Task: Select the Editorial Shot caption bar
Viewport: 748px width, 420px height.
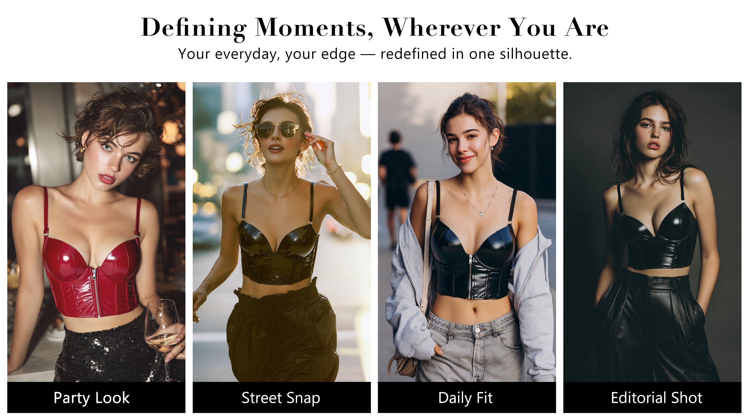Action: (652, 397)
